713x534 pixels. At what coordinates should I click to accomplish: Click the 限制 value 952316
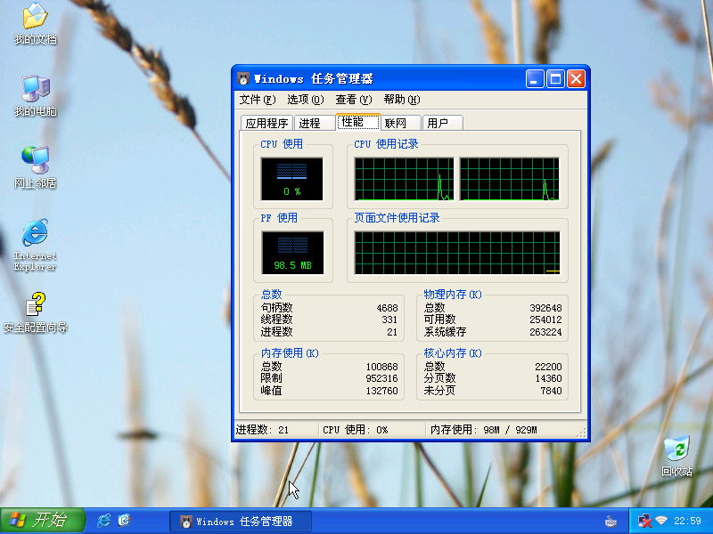pos(382,378)
